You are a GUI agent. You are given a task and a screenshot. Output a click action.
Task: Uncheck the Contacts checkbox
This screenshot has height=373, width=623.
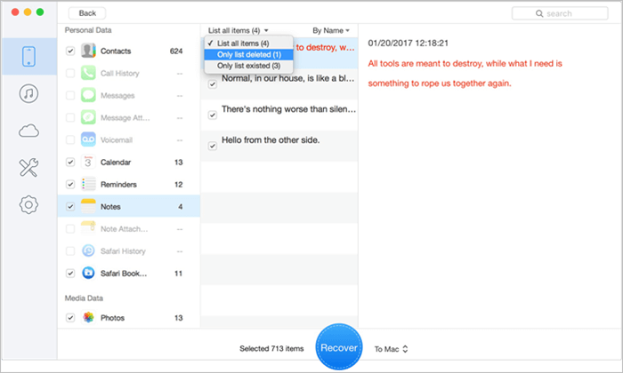tap(70, 51)
